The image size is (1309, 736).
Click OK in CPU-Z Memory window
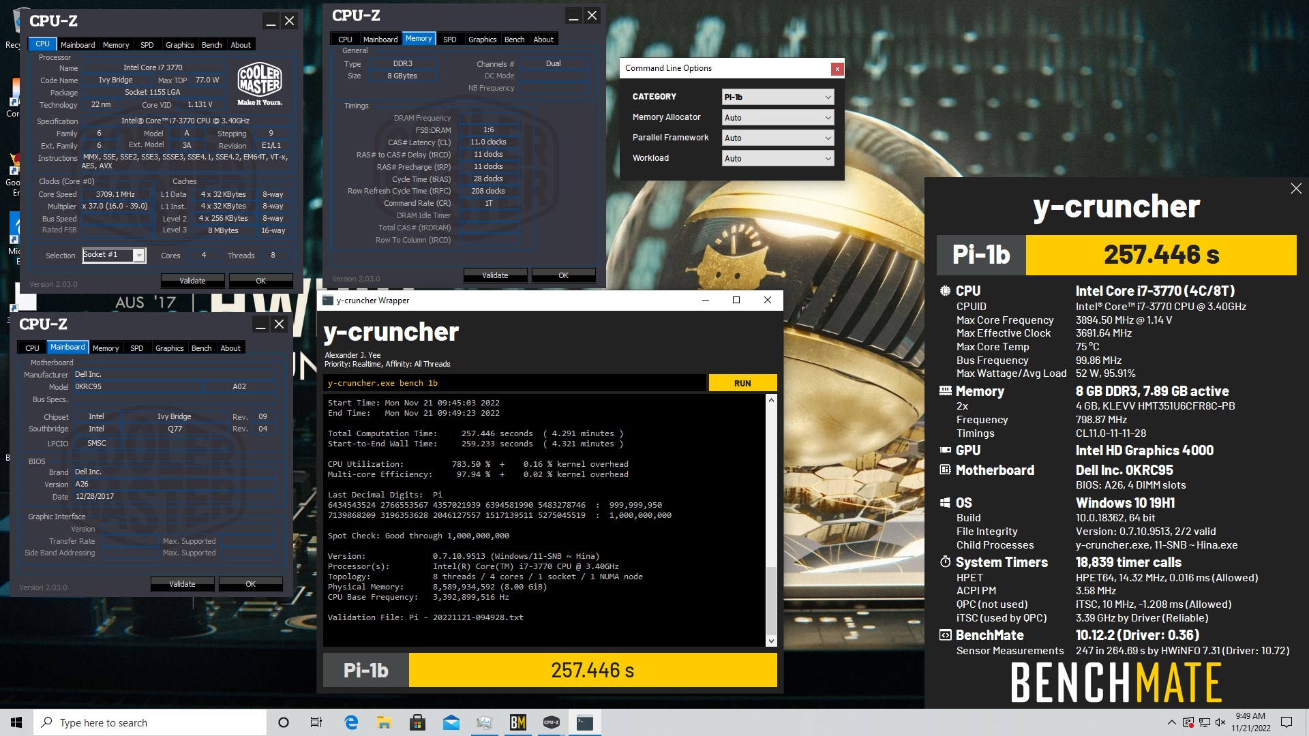coord(563,275)
